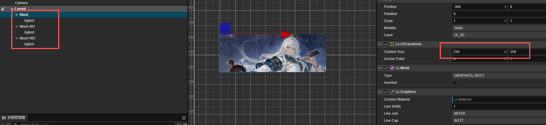Image resolution: width=546 pixels, height=125 pixels.
Task: Select bgtest under Mask-001
Action: click(x=29, y=32)
